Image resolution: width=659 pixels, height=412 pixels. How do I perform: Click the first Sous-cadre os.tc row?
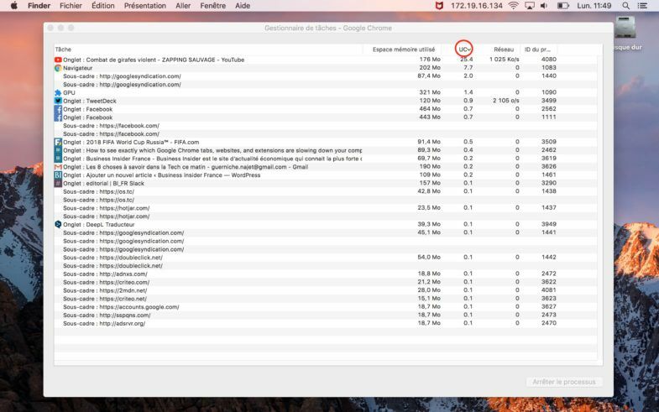(326, 191)
